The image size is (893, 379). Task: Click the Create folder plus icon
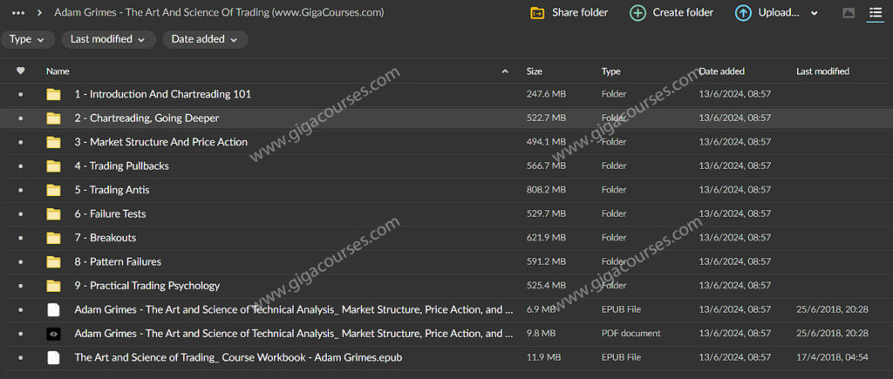coord(638,13)
